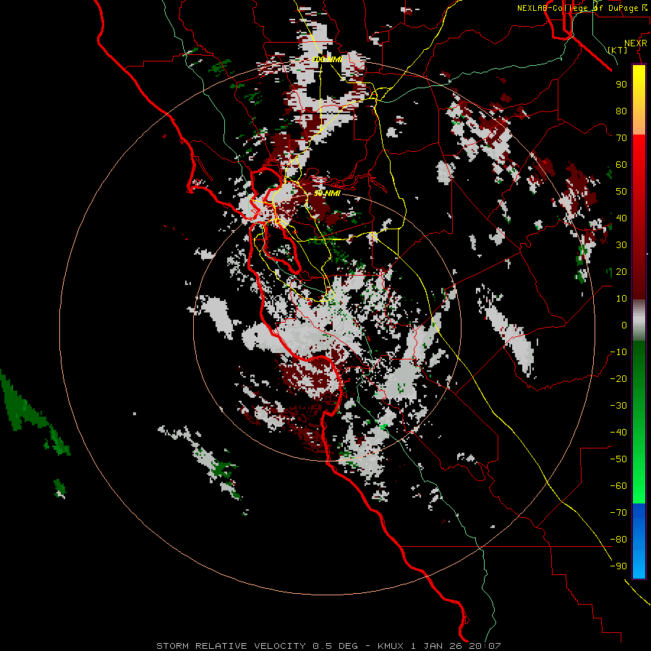Click the -50 value on velocity scale
This screenshot has height=651, width=651.
point(618,459)
